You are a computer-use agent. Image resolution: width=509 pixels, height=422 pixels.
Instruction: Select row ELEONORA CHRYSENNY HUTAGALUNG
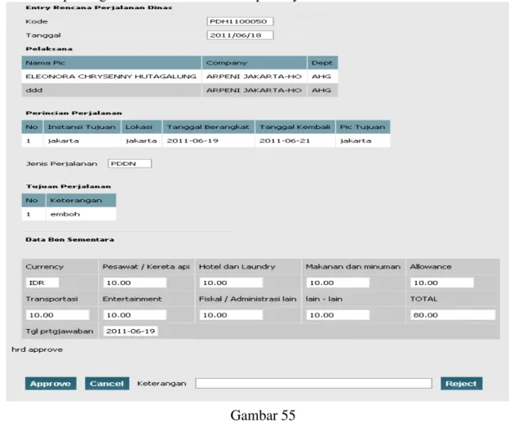[x=179, y=77]
